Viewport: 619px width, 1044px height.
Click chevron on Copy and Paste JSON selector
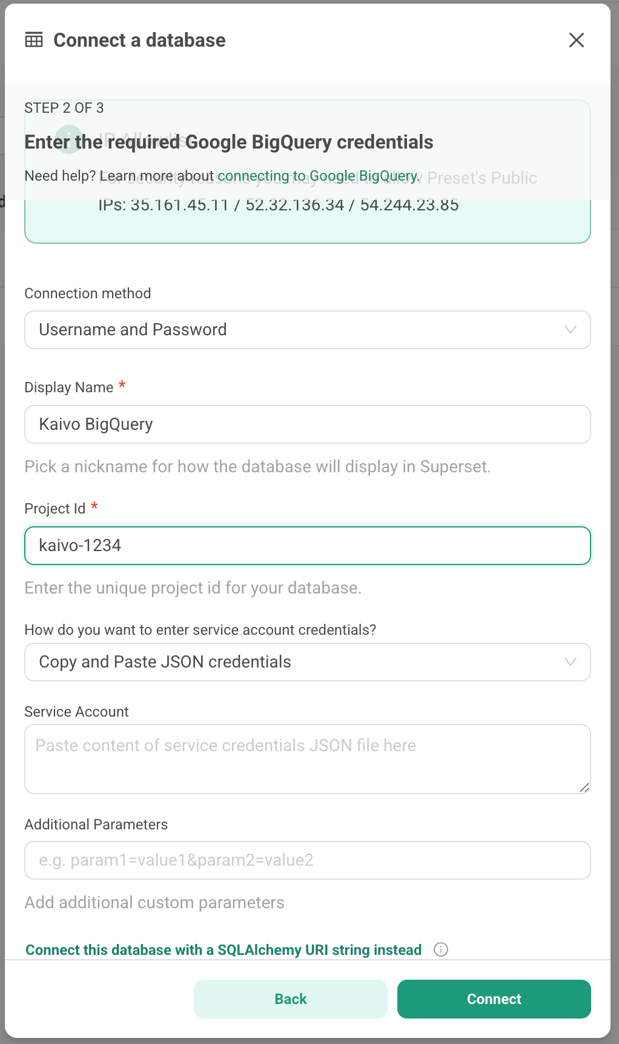[570, 662]
